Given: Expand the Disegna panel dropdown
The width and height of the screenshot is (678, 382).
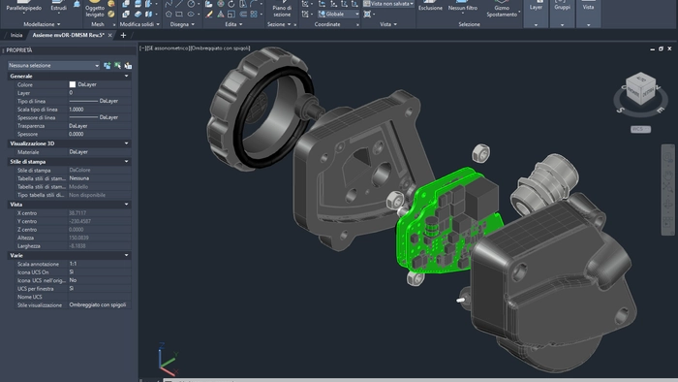Looking at the screenshot, I should [x=182, y=24].
